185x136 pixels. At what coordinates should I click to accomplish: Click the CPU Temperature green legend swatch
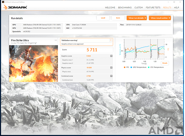coord(149,67)
